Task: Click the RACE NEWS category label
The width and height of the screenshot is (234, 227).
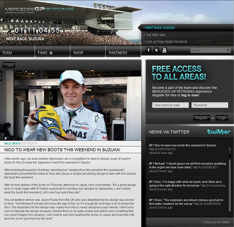Action: click(x=12, y=143)
